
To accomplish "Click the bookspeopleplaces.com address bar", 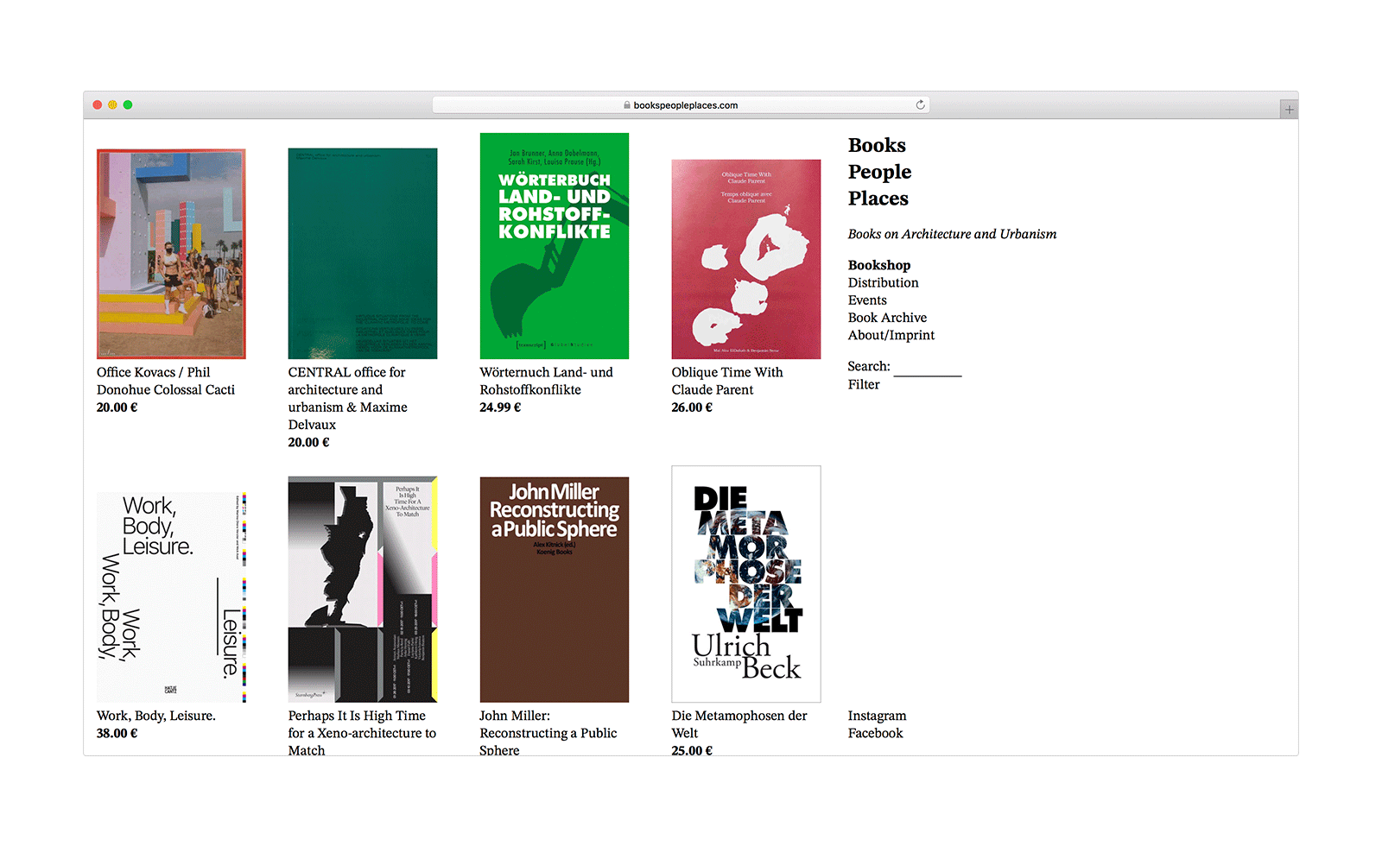I will tap(681, 105).
